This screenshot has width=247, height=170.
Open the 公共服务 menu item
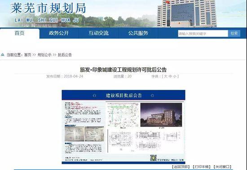coord(138,33)
